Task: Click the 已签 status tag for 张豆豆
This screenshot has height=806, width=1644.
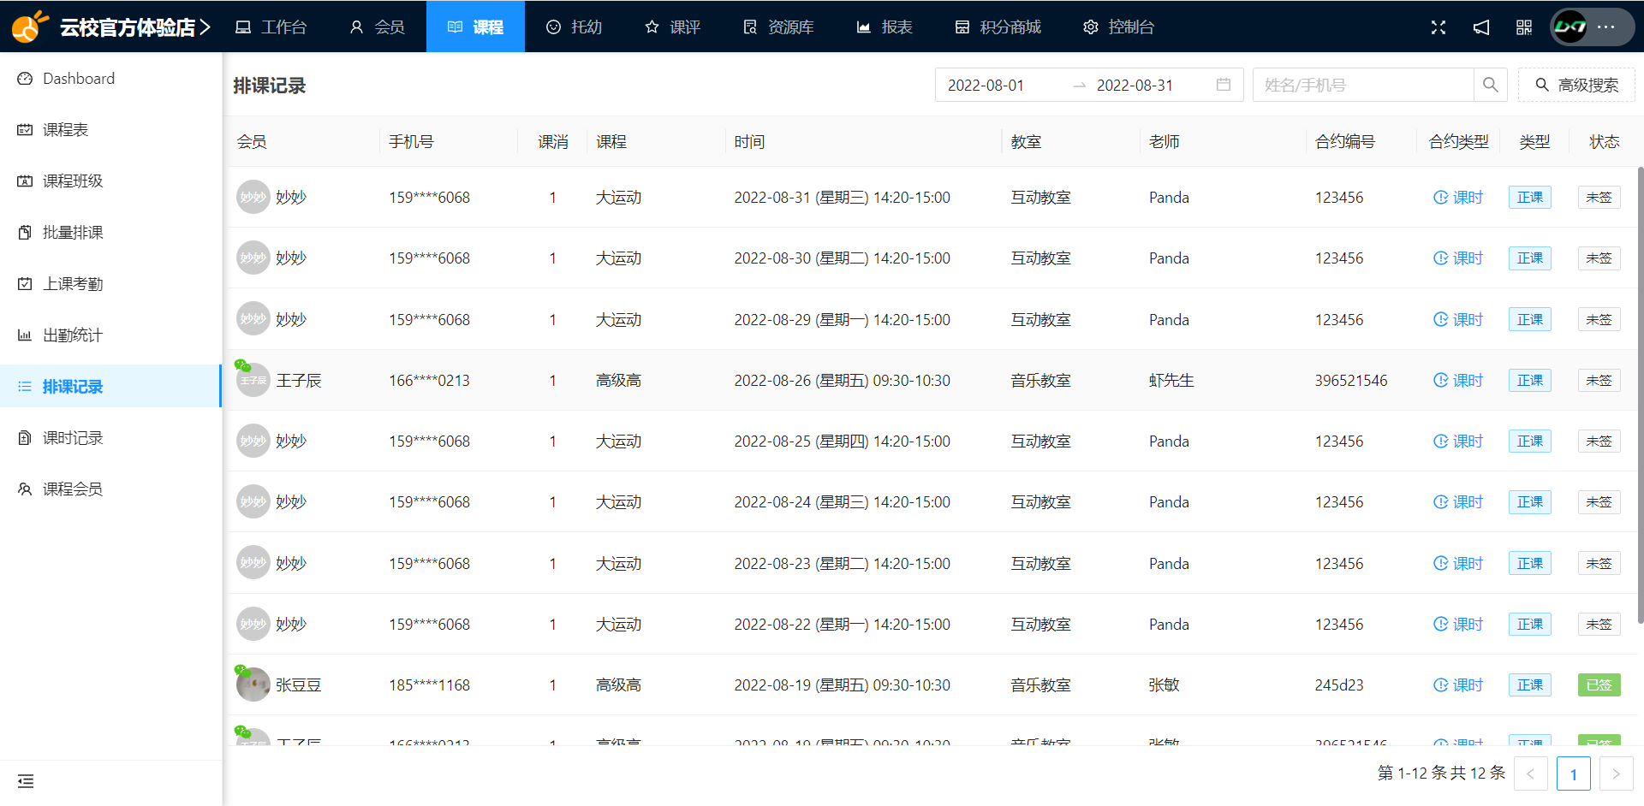Action: (x=1599, y=685)
